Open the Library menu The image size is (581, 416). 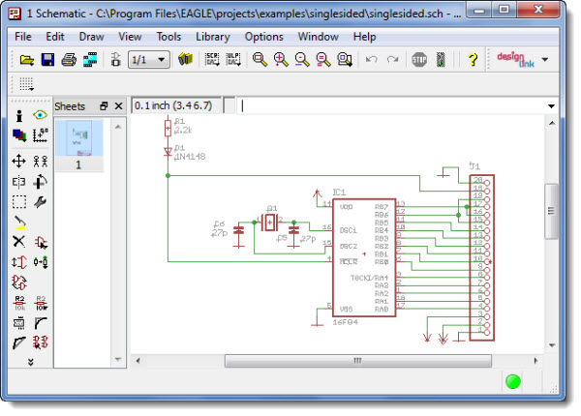(x=212, y=37)
